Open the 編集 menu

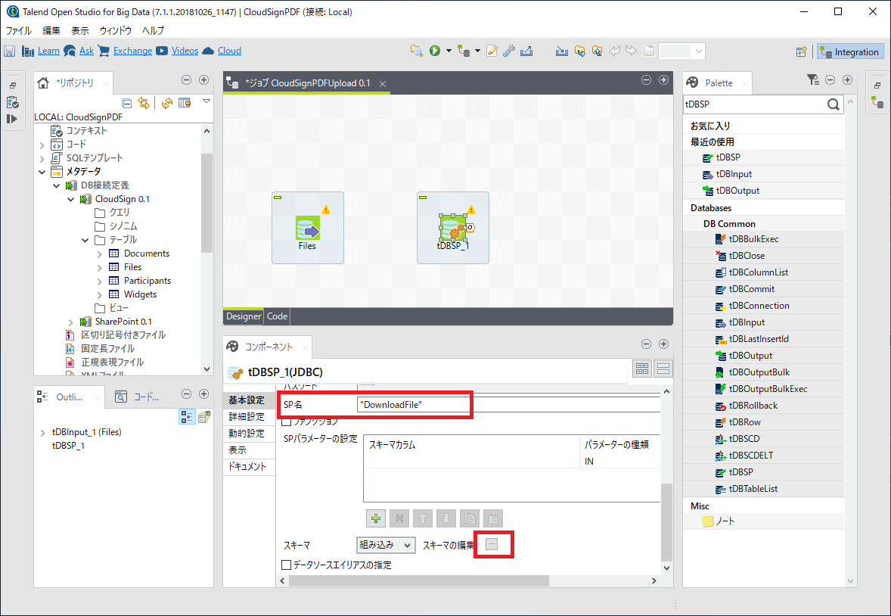(51, 31)
